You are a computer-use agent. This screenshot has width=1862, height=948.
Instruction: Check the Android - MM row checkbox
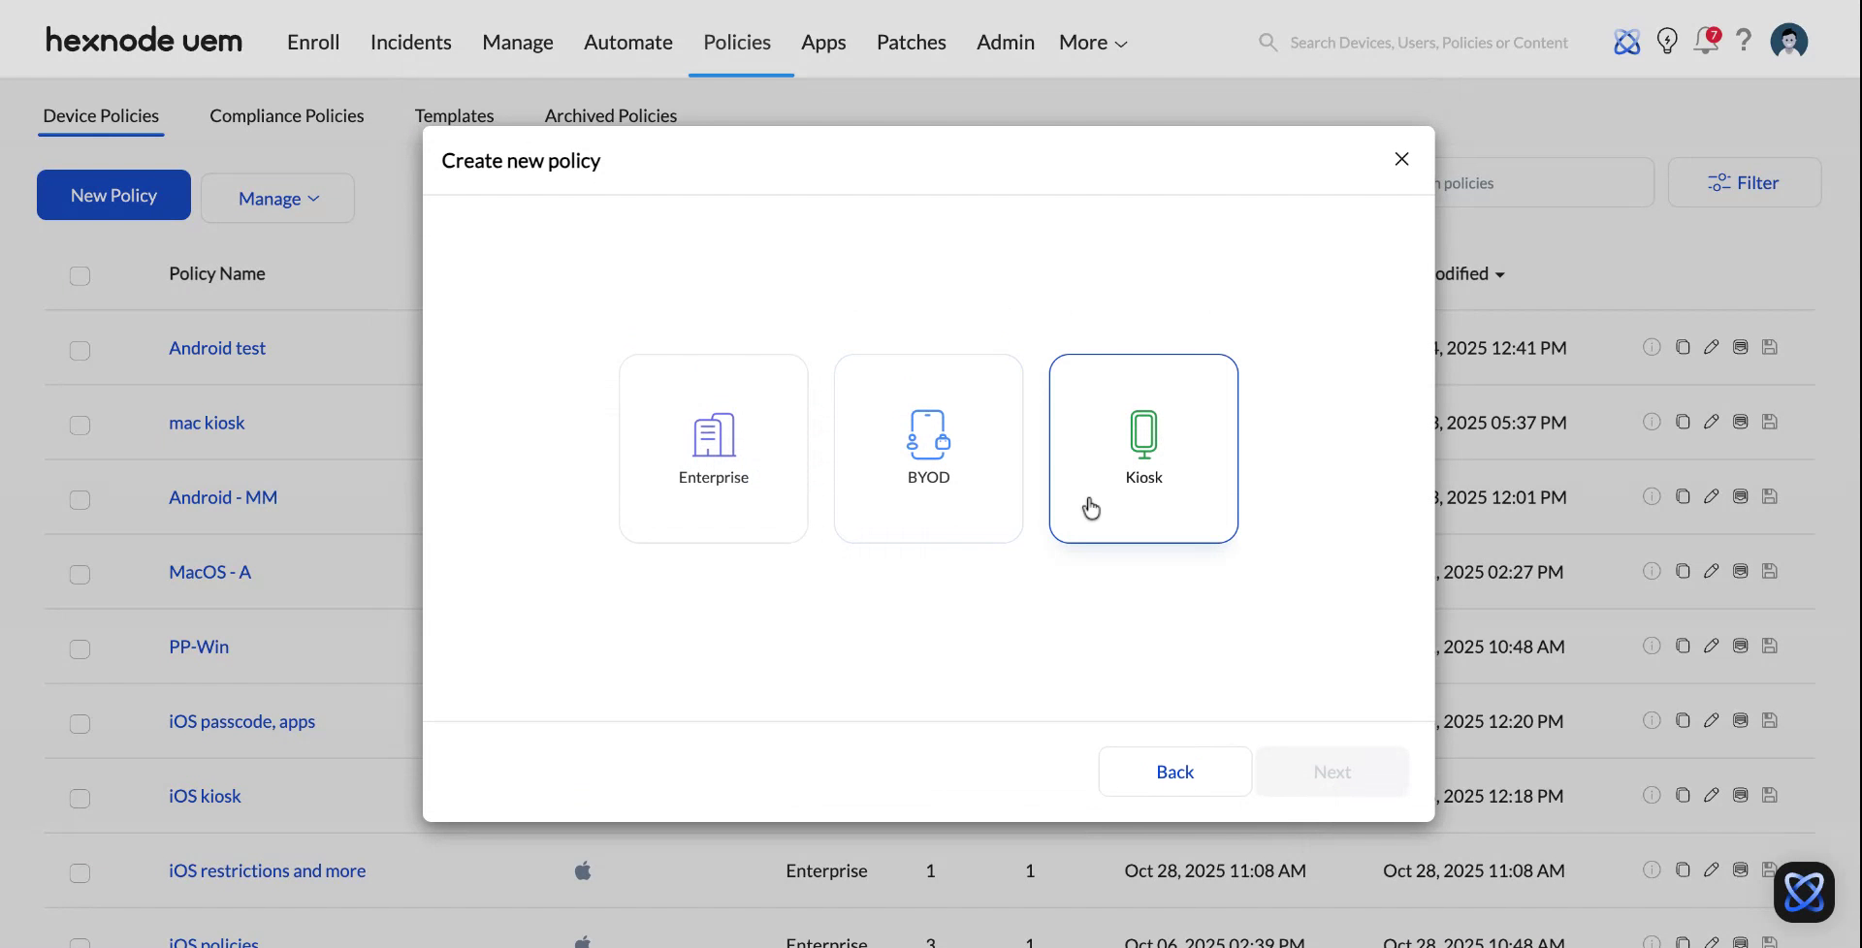(80, 499)
